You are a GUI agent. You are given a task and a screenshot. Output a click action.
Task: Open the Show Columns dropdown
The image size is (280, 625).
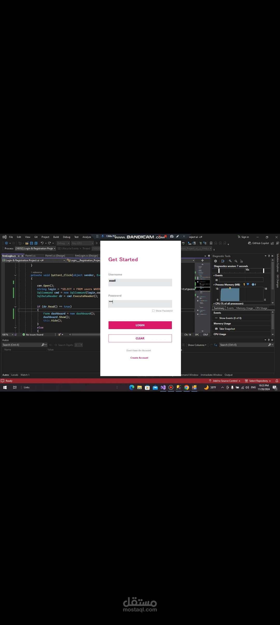coord(197,345)
